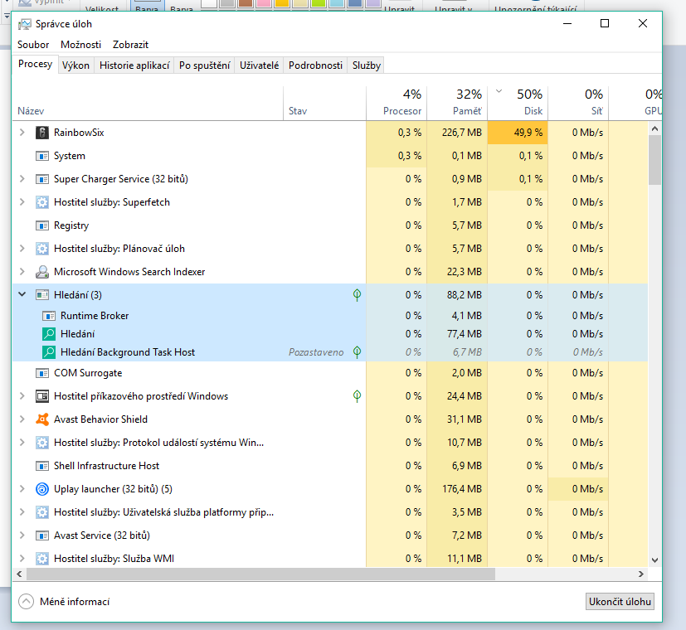
Task: Click the Avast Service icon
Action: [42, 535]
